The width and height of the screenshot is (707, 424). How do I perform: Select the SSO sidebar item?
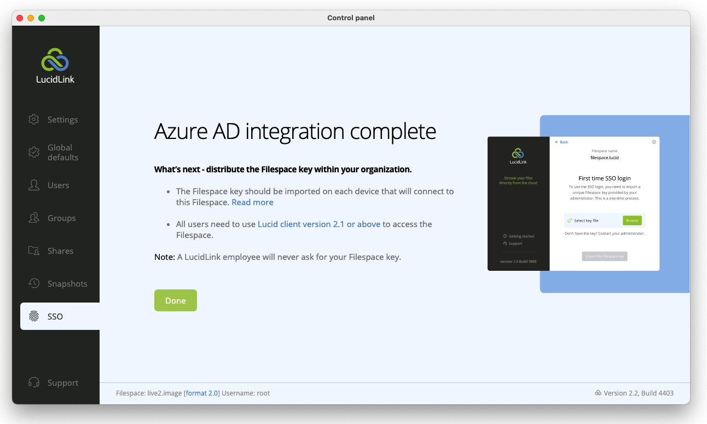(60, 316)
